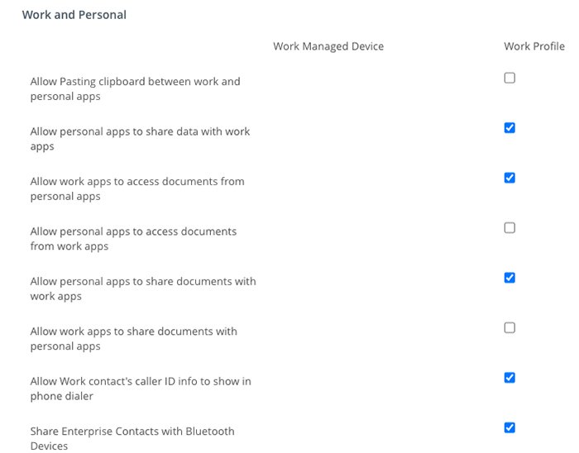Enable work apps sharing documents with personal apps

pos(510,328)
